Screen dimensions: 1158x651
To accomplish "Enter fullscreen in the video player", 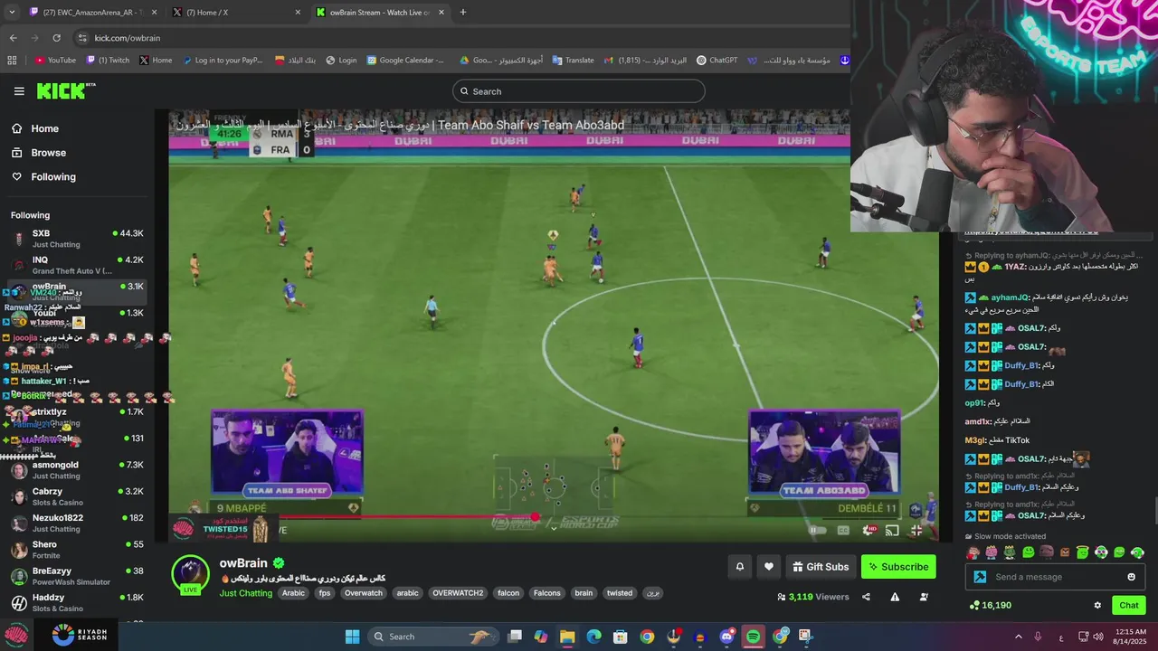I will [x=916, y=531].
